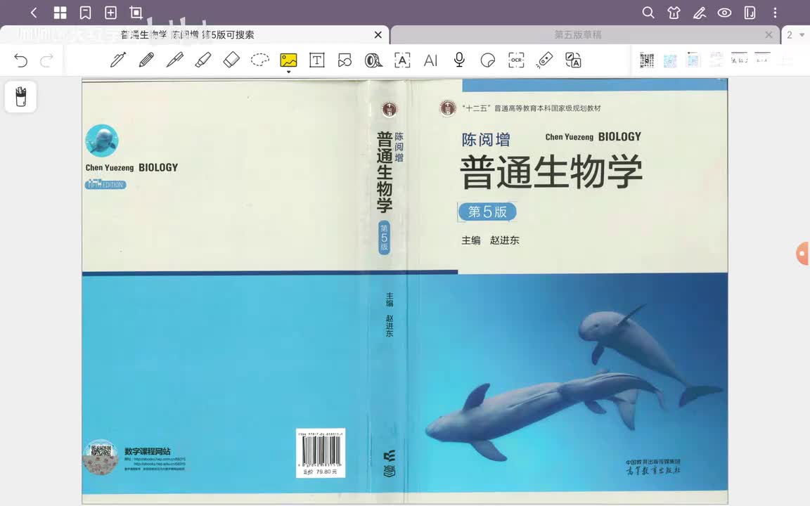Open the floating pen cup button

(x=20, y=96)
